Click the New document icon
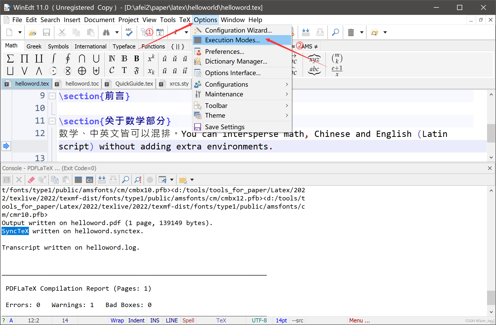496x325 pixels. [x=9, y=32]
